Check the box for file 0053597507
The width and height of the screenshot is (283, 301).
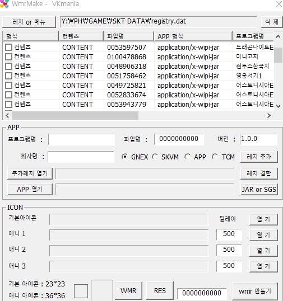pyautogui.click(x=8, y=47)
